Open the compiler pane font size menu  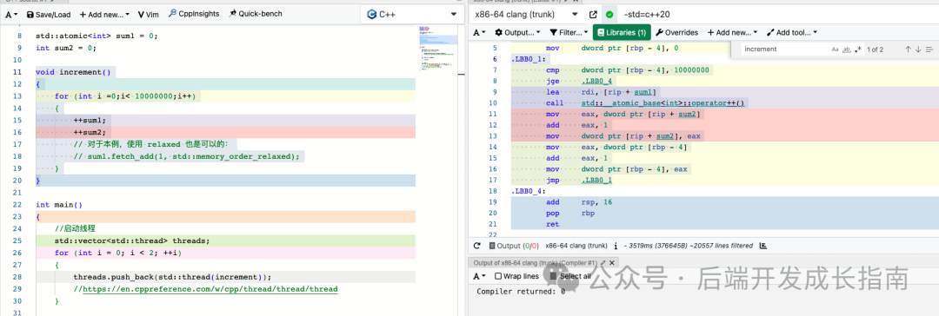480,32
